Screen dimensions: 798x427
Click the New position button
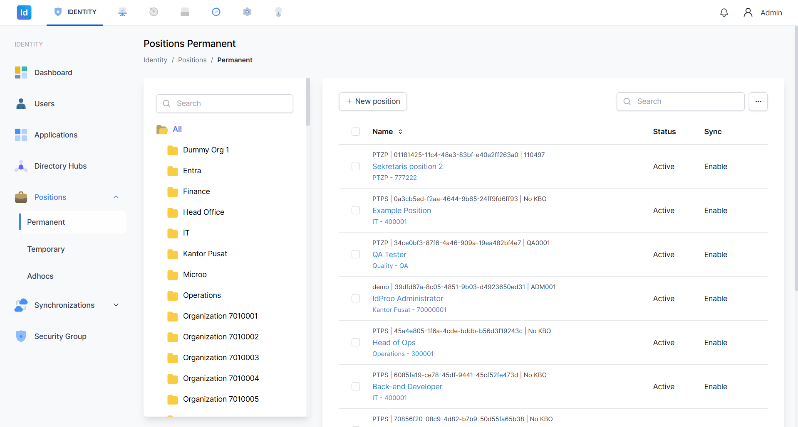coord(373,101)
